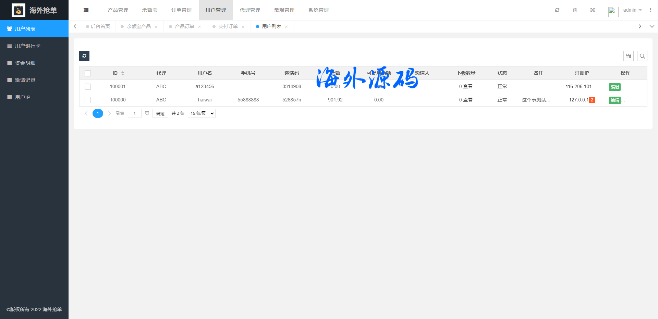658x319 pixels.
Task: Tick the select-all checkbox in table header
Action: click(88, 73)
